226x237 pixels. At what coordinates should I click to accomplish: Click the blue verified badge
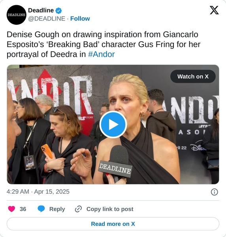(x=58, y=11)
